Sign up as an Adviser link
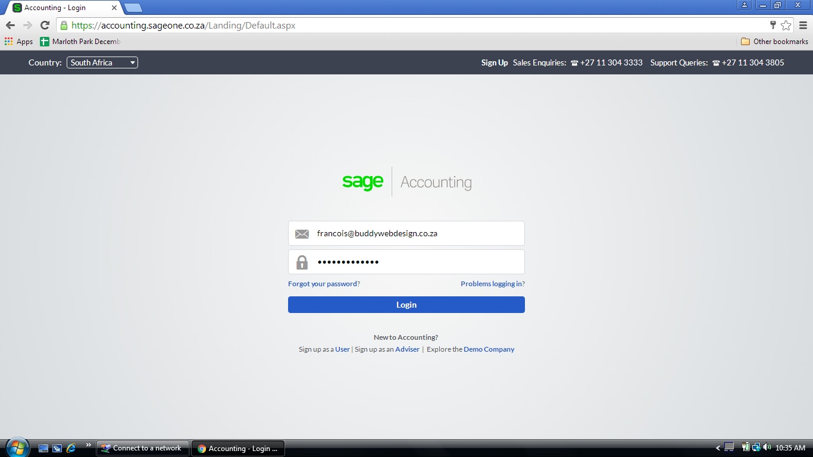 407,349
